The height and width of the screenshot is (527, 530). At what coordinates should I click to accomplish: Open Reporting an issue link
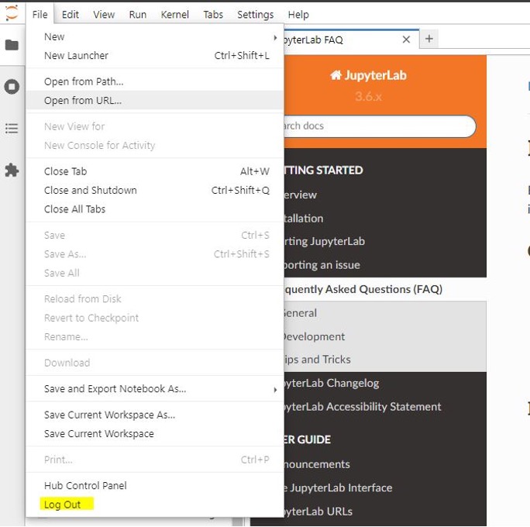pos(322,265)
